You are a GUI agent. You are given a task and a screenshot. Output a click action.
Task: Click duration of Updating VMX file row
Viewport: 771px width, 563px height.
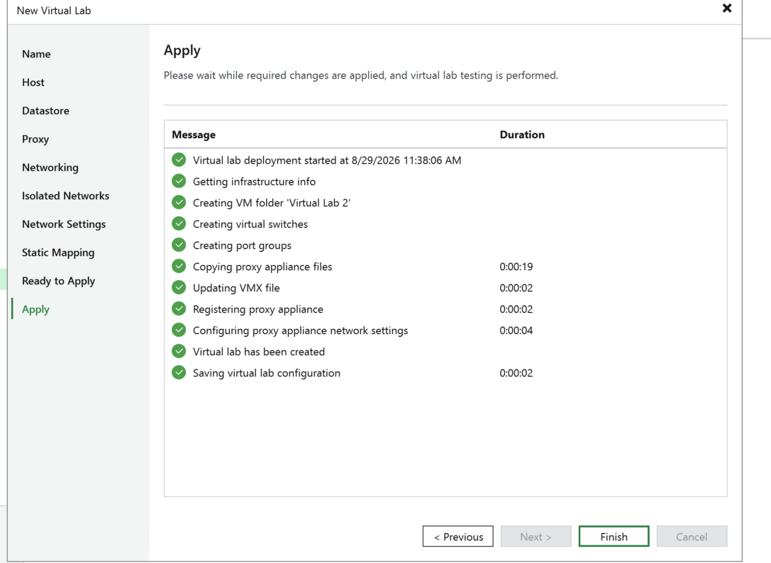tap(516, 288)
